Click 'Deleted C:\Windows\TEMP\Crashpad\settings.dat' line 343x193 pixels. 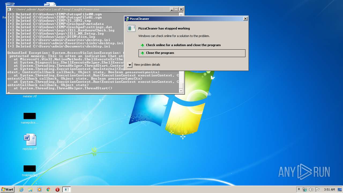pos(60,27)
